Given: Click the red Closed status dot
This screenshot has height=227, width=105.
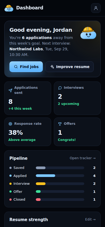Looking at the screenshot, I should [10, 200].
